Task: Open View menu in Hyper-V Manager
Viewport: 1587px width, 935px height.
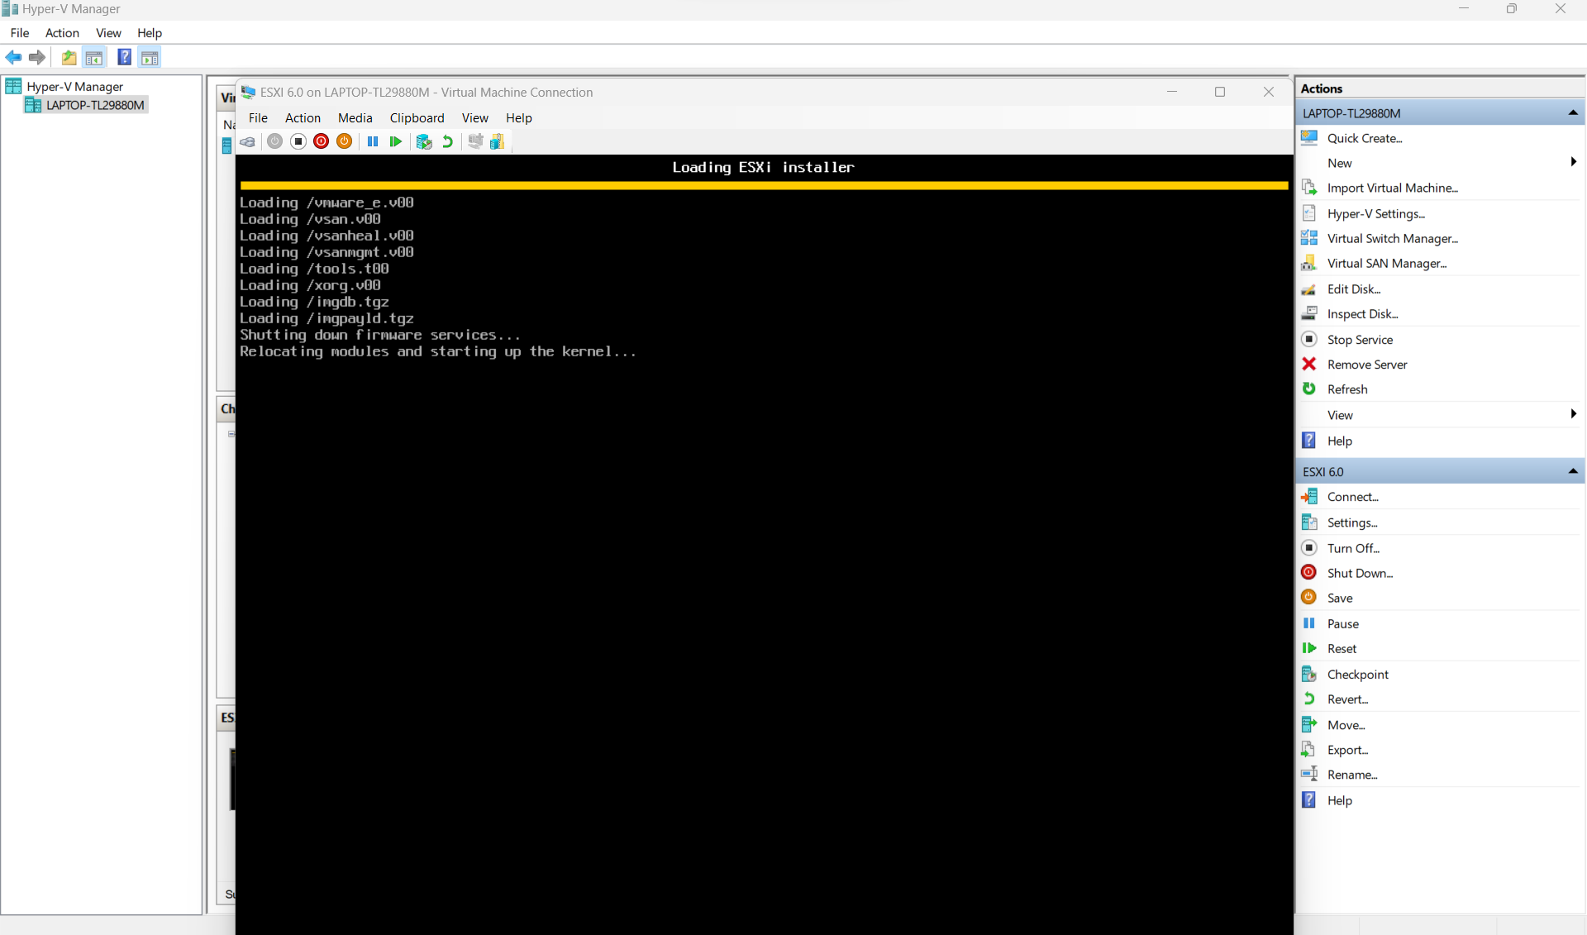Action: click(x=108, y=33)
